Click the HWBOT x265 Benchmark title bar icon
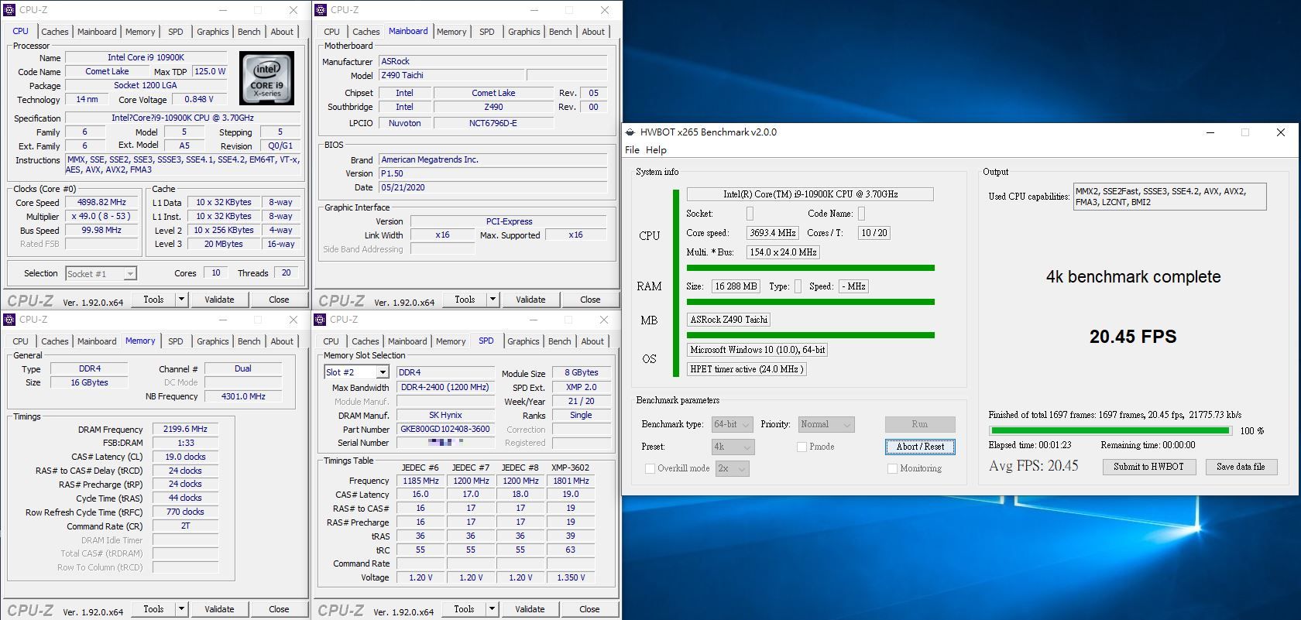 coord(630,132)
